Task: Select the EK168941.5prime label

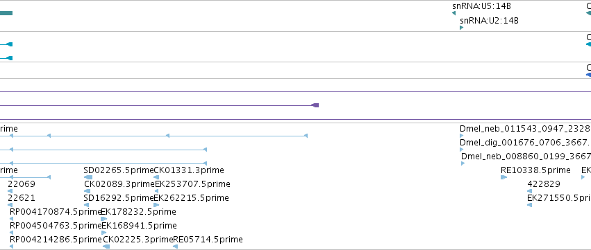Action: tap(139, 226)
